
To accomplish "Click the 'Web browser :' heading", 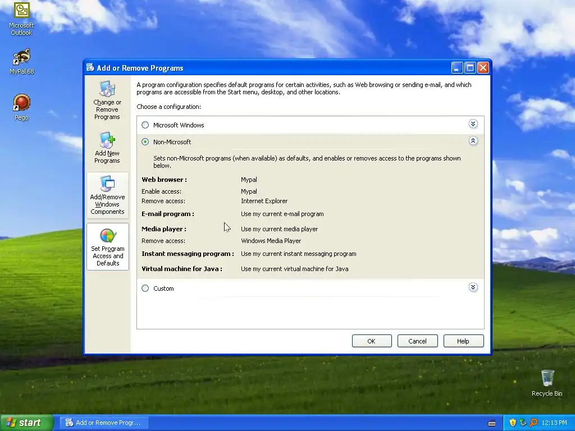I will (x=165, y=180).
